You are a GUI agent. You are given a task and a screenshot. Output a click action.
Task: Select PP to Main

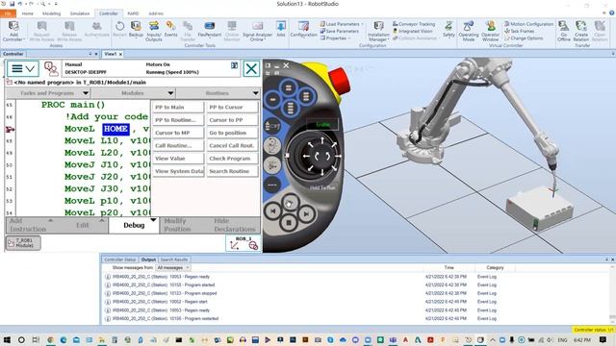(178, 107)
